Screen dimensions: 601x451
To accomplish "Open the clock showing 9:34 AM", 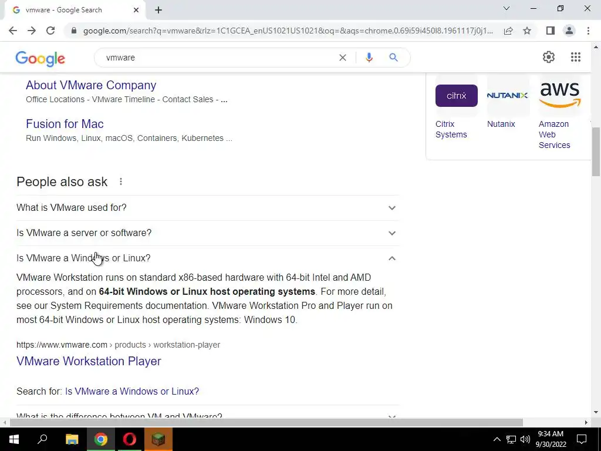I will point(551,439).
